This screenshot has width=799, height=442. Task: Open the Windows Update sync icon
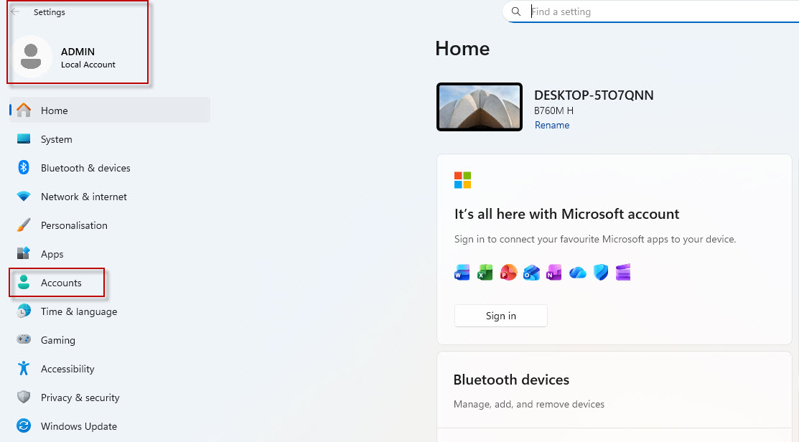(24, 425)
